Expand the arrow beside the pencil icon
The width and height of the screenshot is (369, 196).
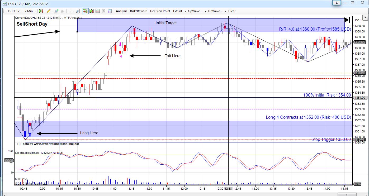(52, 11)
